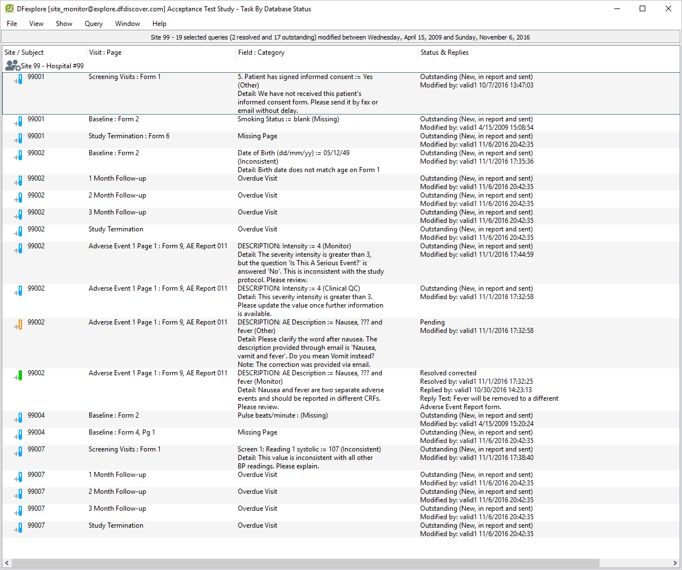Click the DFexplore app icon in title bar
This screenshot has height=570, width=682.
pyautogui.click(x=9, y=8)
